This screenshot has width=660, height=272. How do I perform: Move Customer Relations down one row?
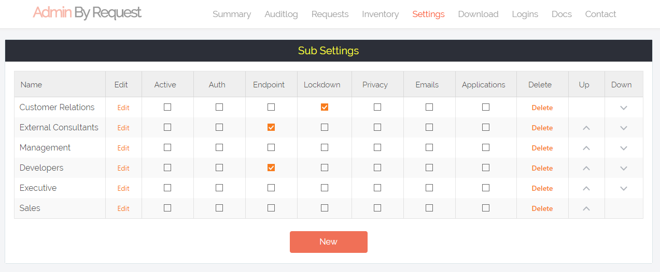pyautogui.click(x=624, y=108)
